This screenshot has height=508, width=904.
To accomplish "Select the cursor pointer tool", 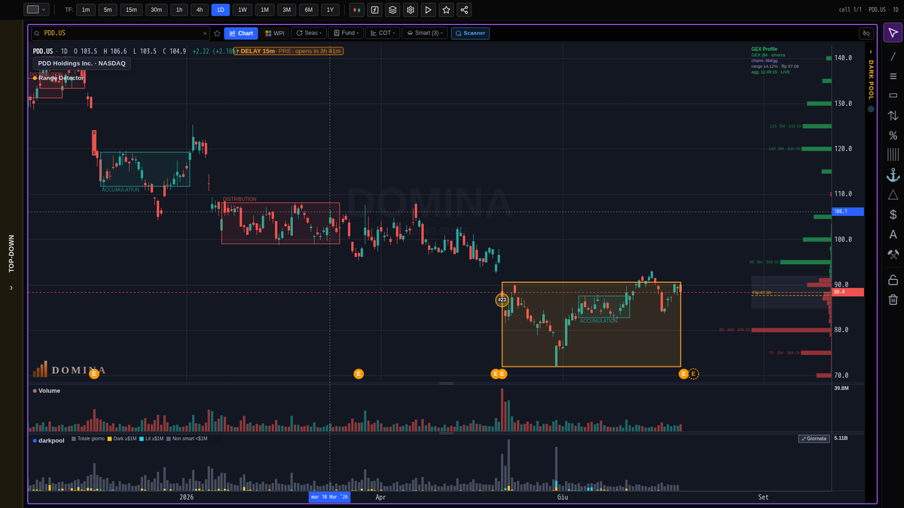I will [893, 32].
